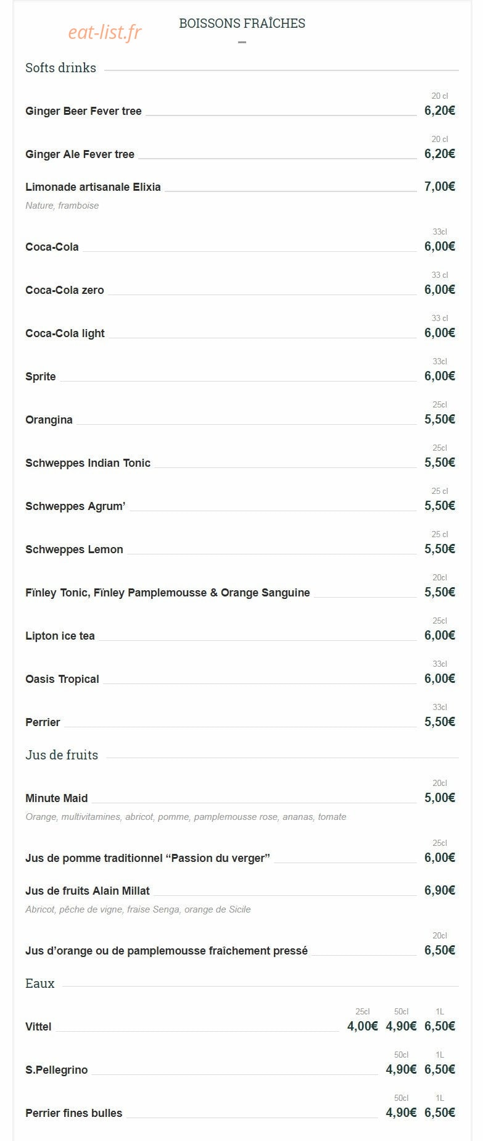This screenshot has width=483, height=1141.
Task: Select Limonade artisanale Elixia entry
Action: point(93,187)
